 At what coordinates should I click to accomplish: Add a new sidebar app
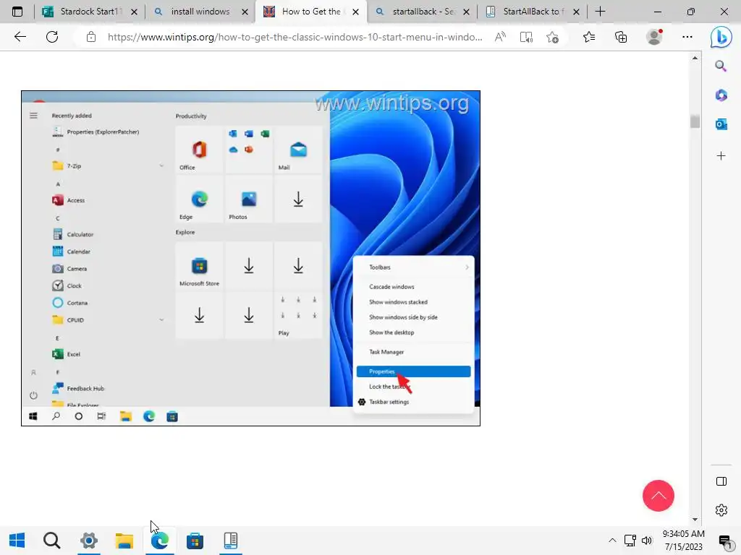(x=721, y=156)
